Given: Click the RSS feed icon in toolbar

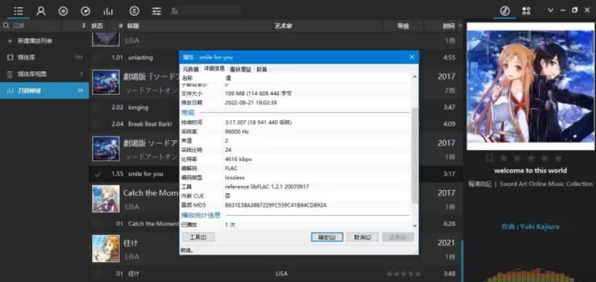Looking at the screenshot, I should (x=175, y=11).
